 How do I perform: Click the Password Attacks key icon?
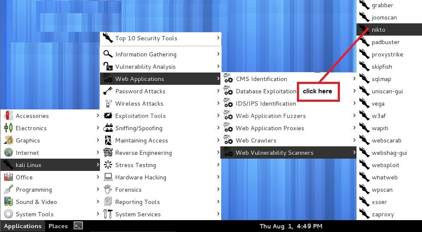(x=108, y=91)
